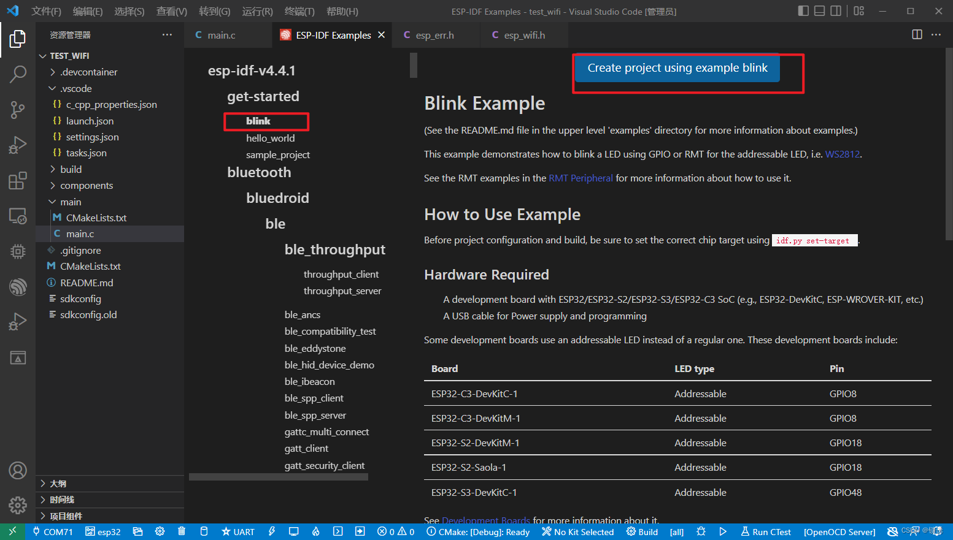This screenshot has width=953, height=540.
Task: Open the Run and Debug view
Action: 18,145
